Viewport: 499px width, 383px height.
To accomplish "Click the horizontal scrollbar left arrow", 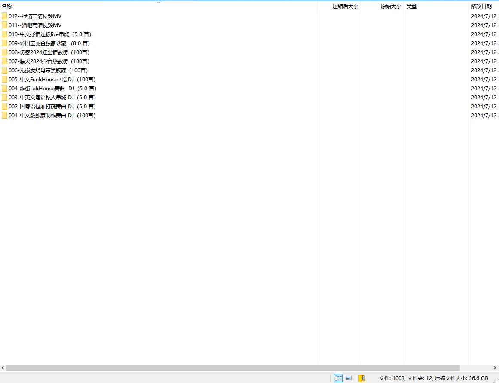I will pos(3,368).
